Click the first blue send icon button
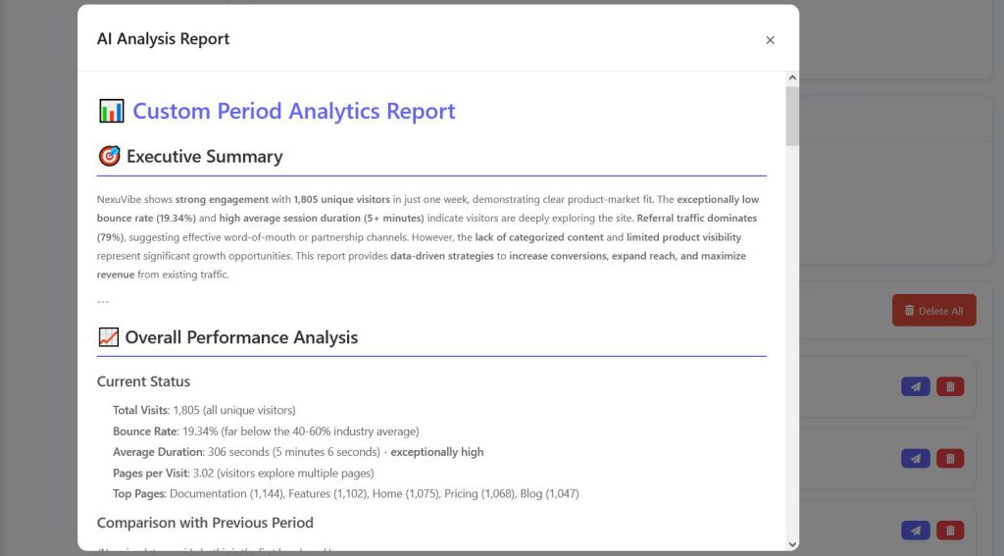Image resolution: width=1004 pixels, height=556 pixels. click(x=915, y=386)
